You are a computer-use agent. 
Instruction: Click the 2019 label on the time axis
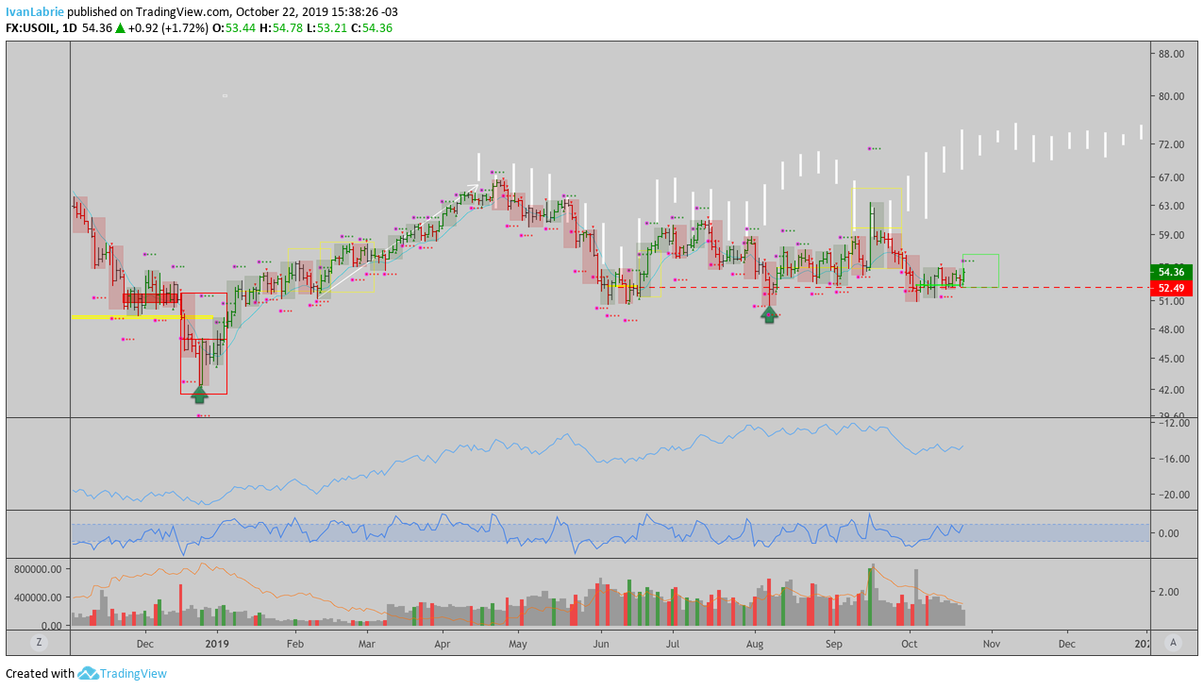pyautogui.click(x=218, y=644)
